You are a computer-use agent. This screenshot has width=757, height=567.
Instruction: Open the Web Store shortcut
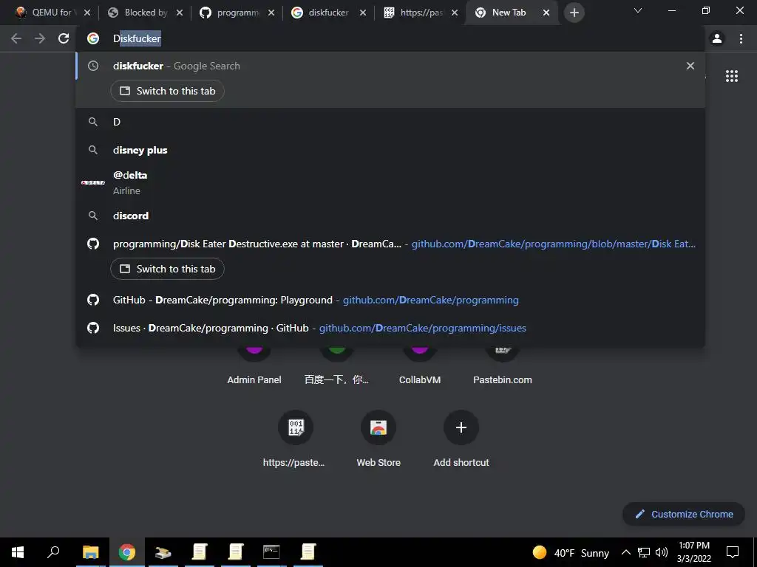click(x=378, y=440)
